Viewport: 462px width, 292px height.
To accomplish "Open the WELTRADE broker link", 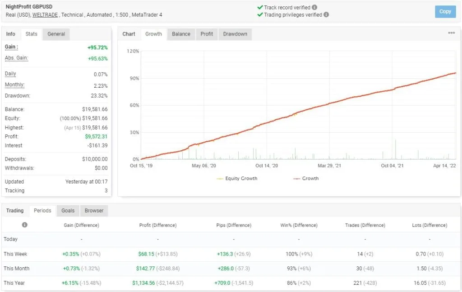I will click(45, 15).
